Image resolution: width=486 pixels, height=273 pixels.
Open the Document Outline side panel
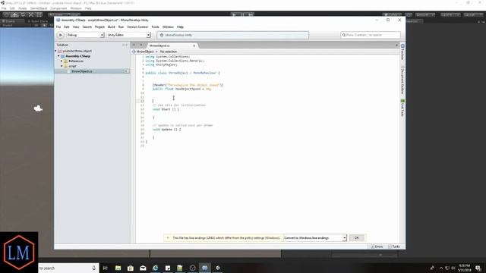coord(402,80)
